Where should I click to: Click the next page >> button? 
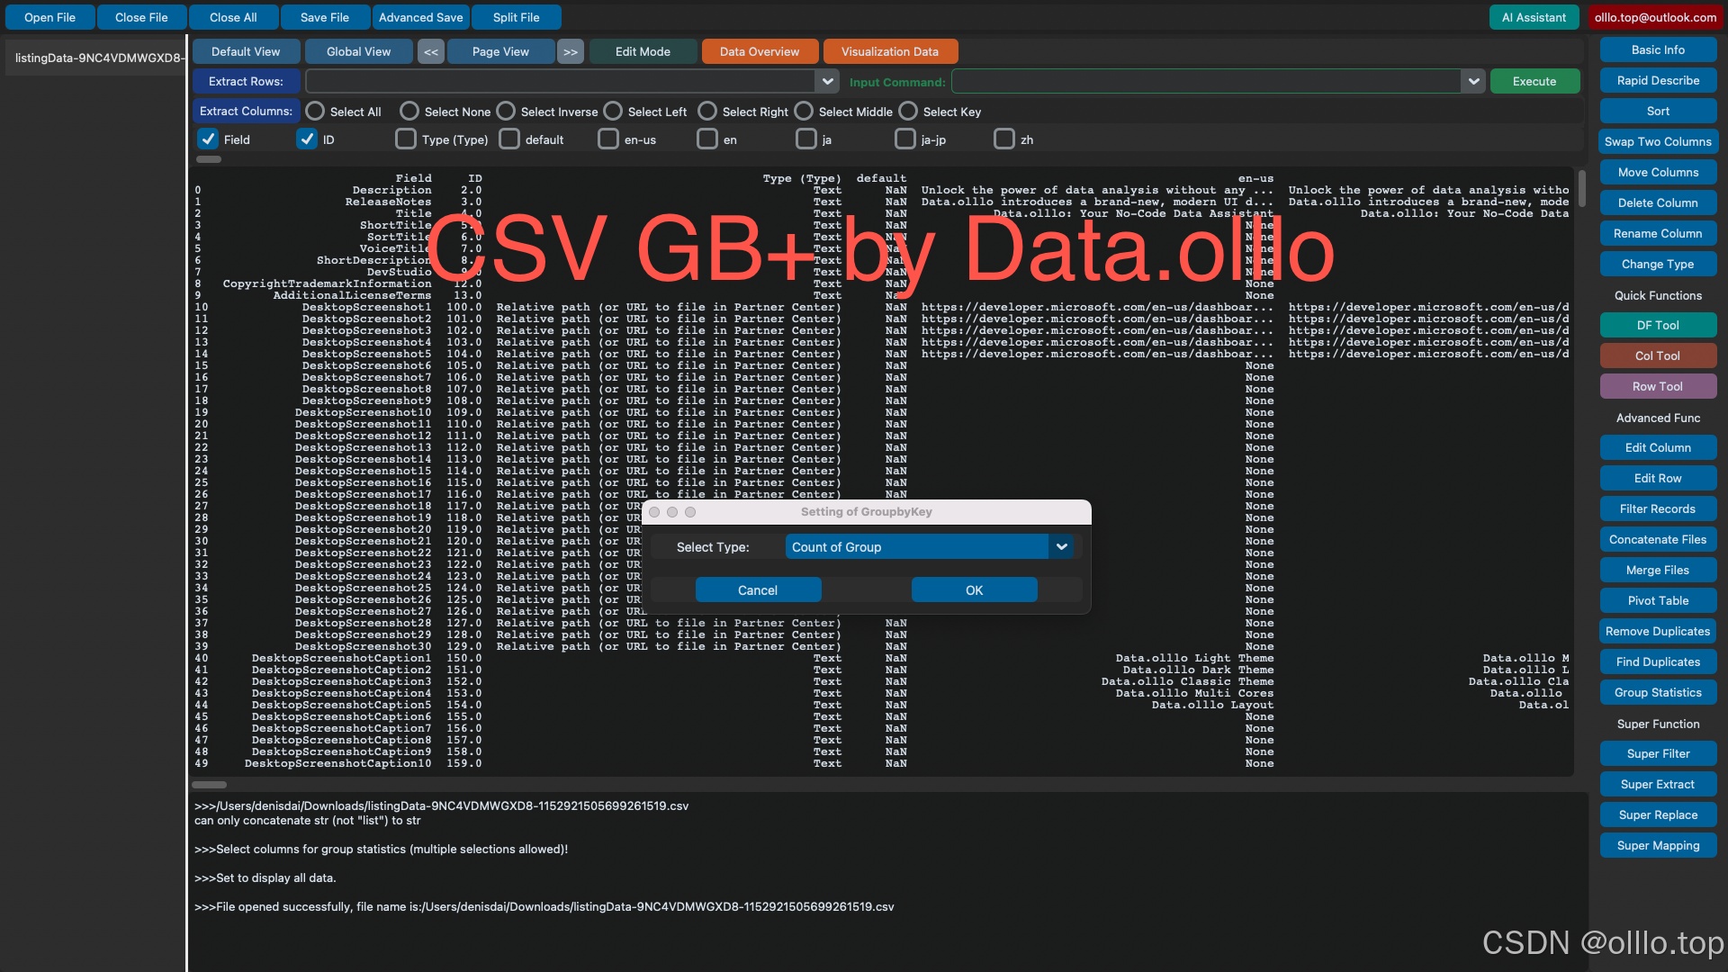point(571,52)
